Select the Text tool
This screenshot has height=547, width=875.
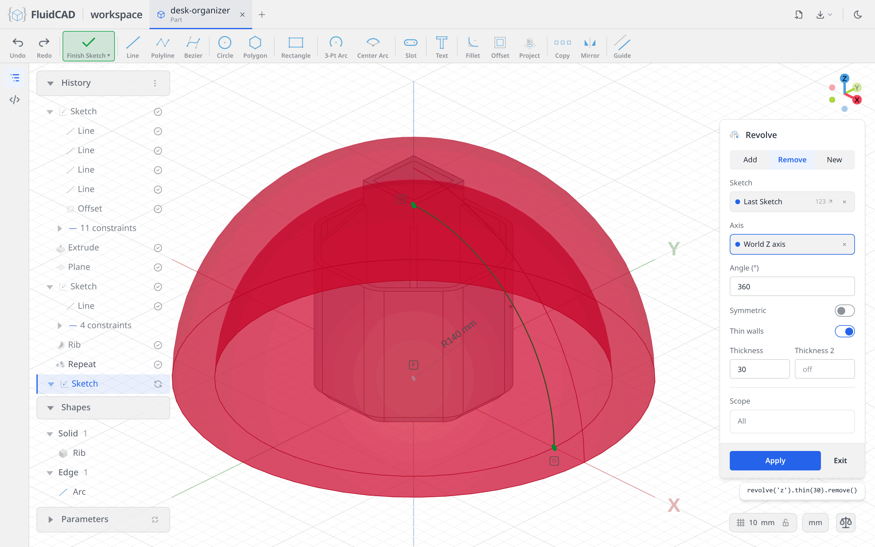tap(441, 47)
